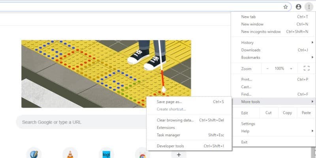
Task: Increase zoom with the plus button
Action: click(291, 68)
